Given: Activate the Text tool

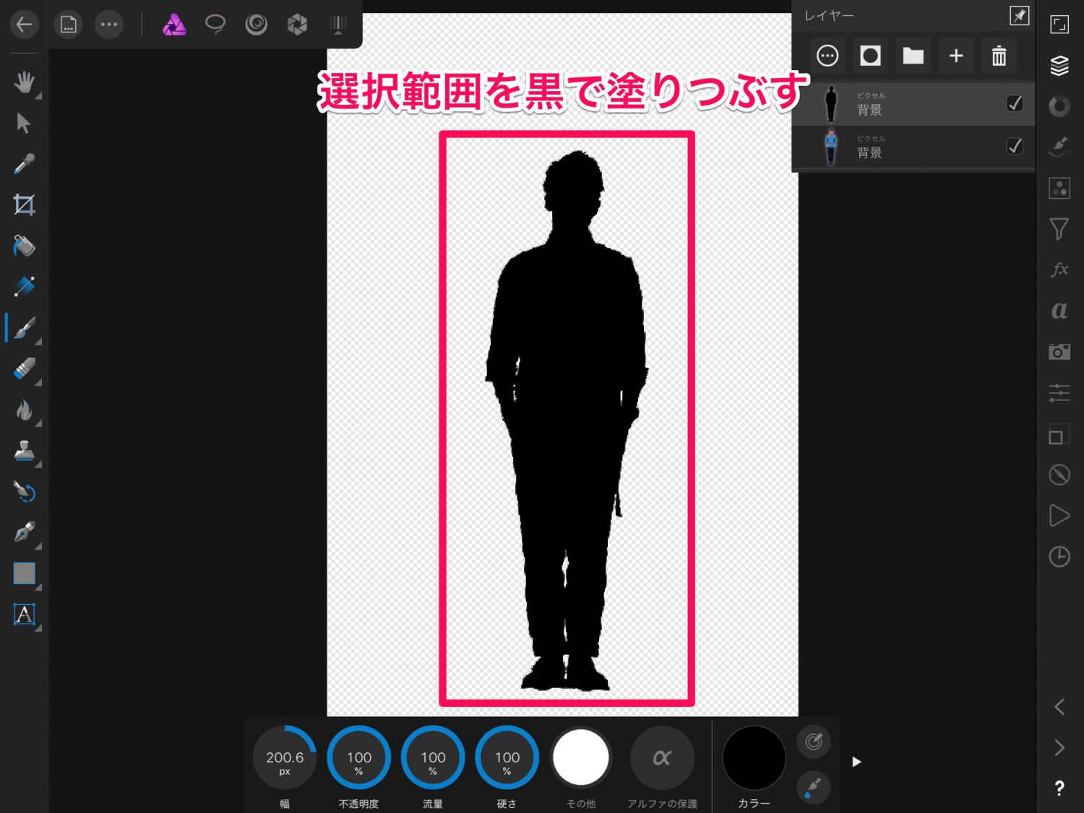Looking at the screenshot, I should tap(24, 614).
